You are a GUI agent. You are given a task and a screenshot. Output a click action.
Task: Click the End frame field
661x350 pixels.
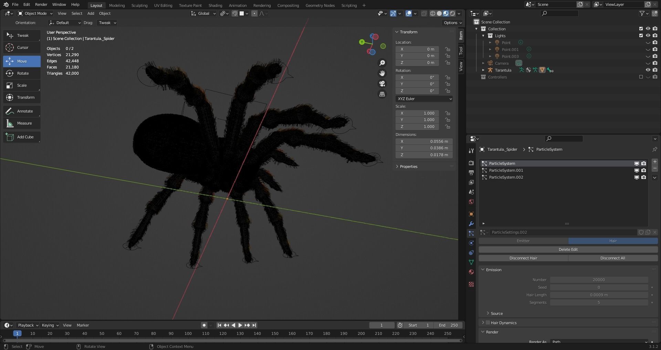448,325
